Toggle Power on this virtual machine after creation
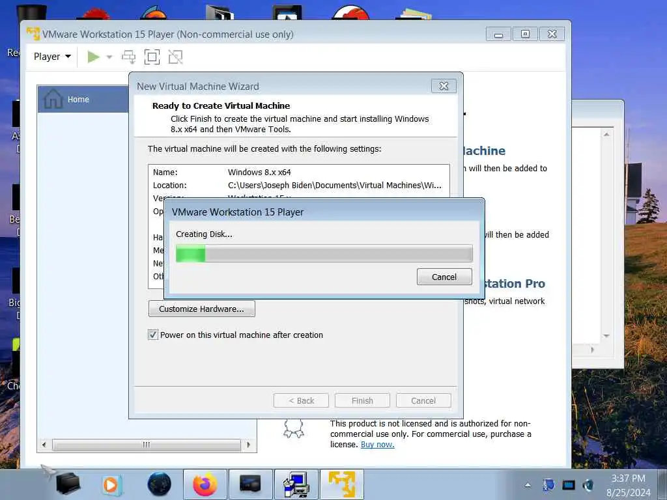The width and height of the screenshot is (667, 500). click(x=152, y=335)
